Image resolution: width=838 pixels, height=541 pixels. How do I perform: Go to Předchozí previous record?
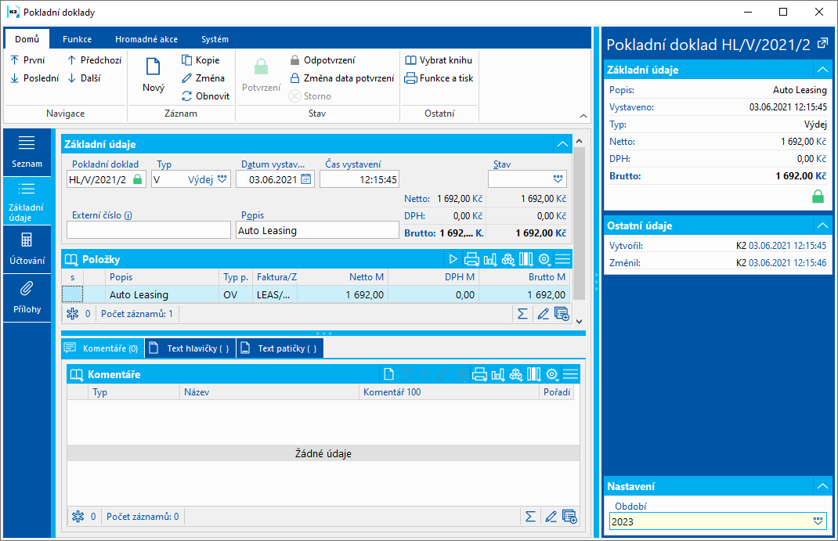tap(94, 60)
